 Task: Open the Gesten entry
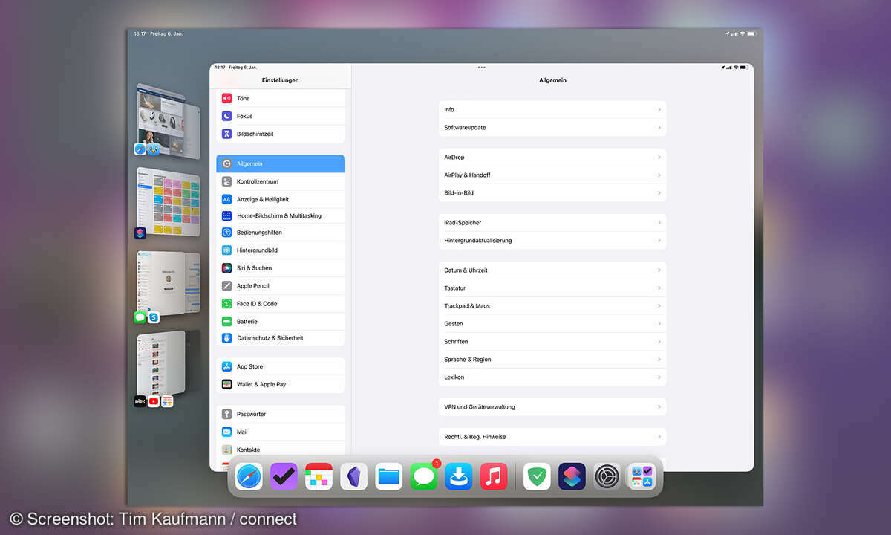point(552,324)
